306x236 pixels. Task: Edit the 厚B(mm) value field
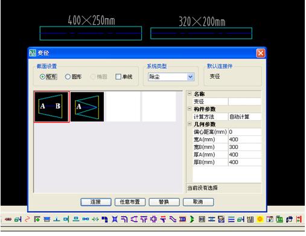244,162
